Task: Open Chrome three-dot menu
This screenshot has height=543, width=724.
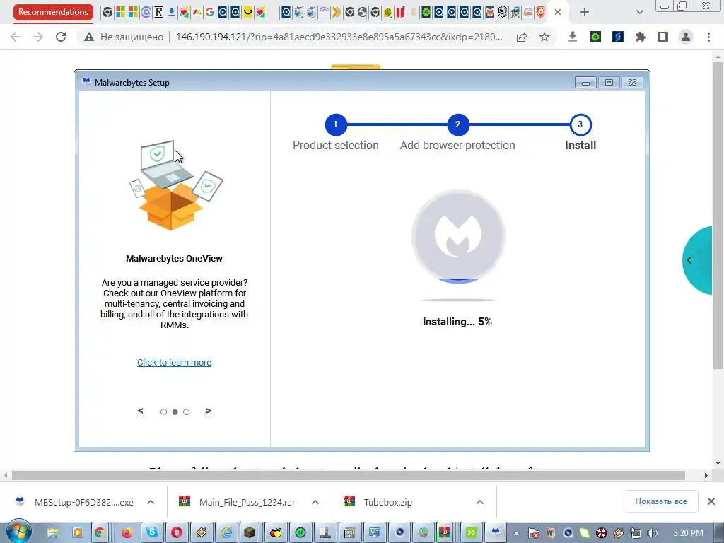Action: click(x=708, y=37)
